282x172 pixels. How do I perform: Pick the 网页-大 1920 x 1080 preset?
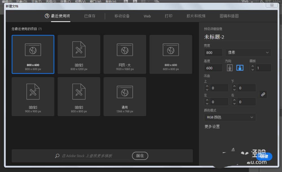coord(125,54)
